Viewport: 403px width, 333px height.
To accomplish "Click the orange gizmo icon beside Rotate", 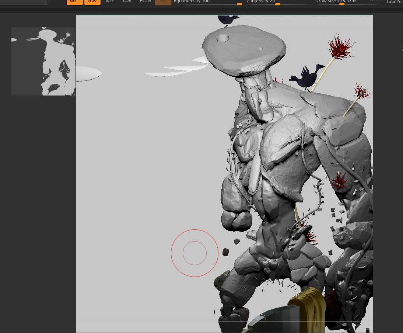I will pyautogui.click(x=163, y=2).
